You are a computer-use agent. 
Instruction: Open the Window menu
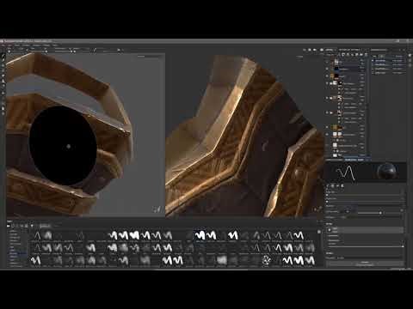coord(27,45)
